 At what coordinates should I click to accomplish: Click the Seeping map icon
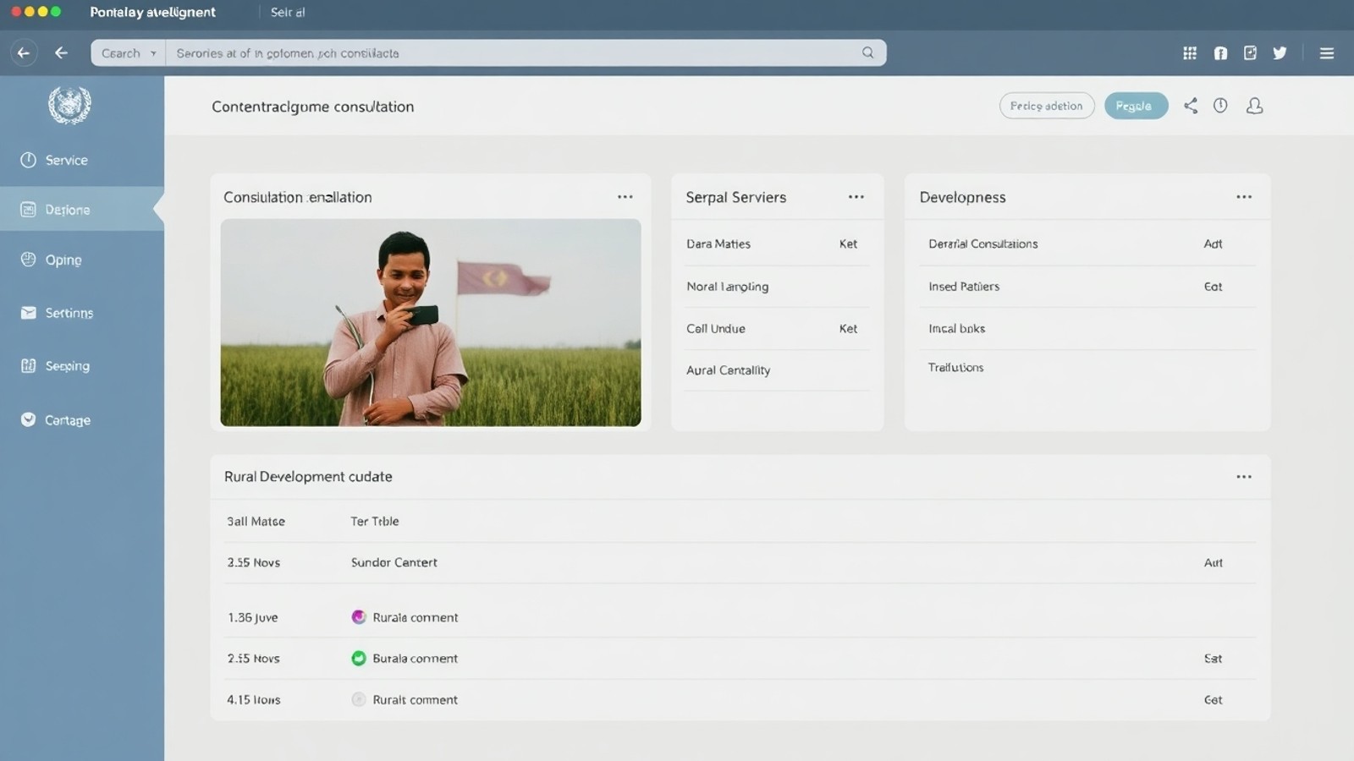tap(28, 365)
